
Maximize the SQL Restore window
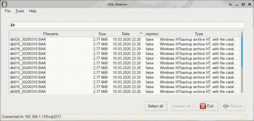pyautogui.click(x=243, y=4)
